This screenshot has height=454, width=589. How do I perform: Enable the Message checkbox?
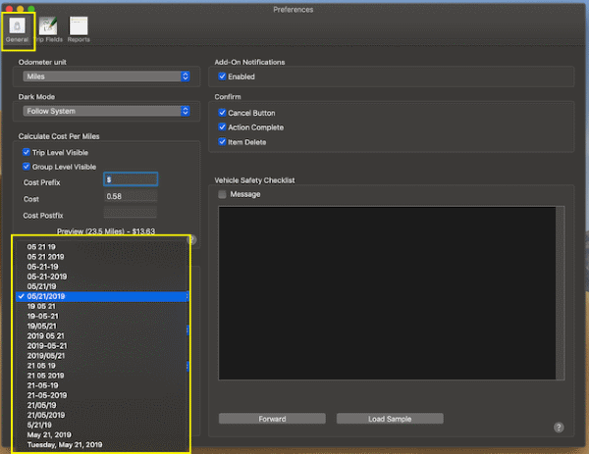click(x=223, y=194)
